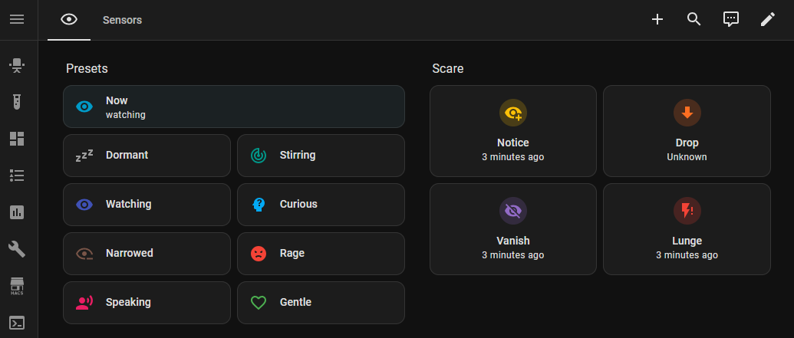Choose the Speaking preset label
Screen dimensions: 794x338
pos(129,303)
